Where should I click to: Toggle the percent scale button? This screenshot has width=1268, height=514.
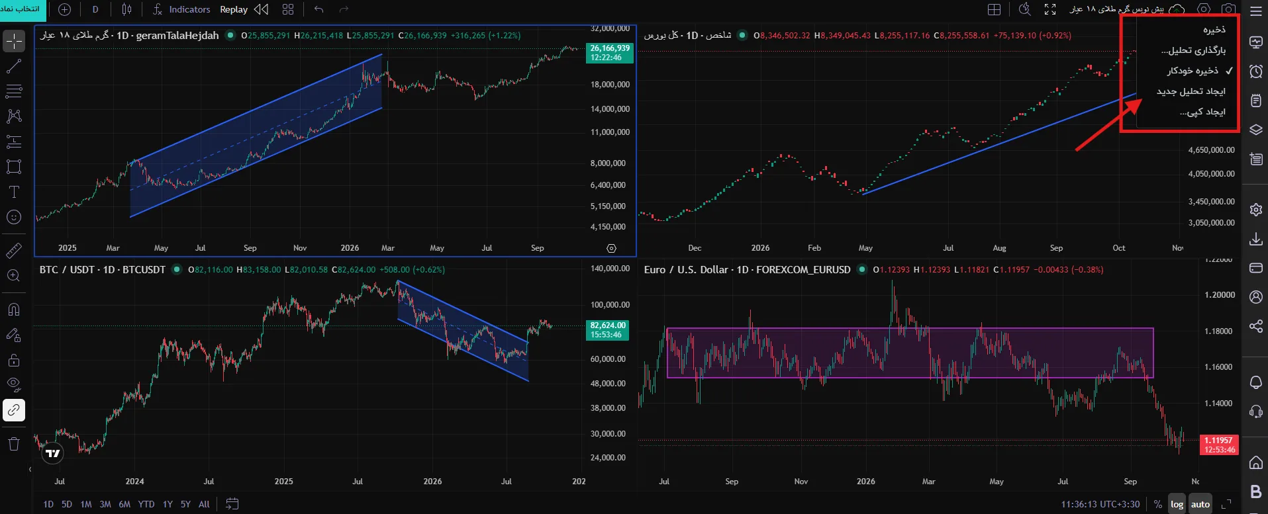[1157, 504]
